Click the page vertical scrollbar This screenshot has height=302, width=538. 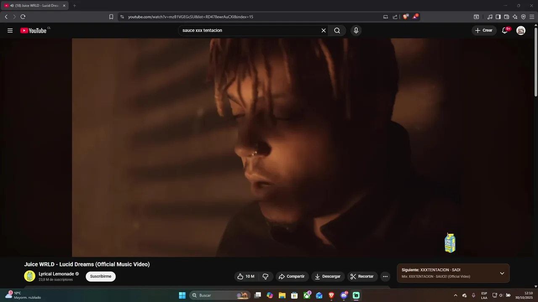pos(535,62)
